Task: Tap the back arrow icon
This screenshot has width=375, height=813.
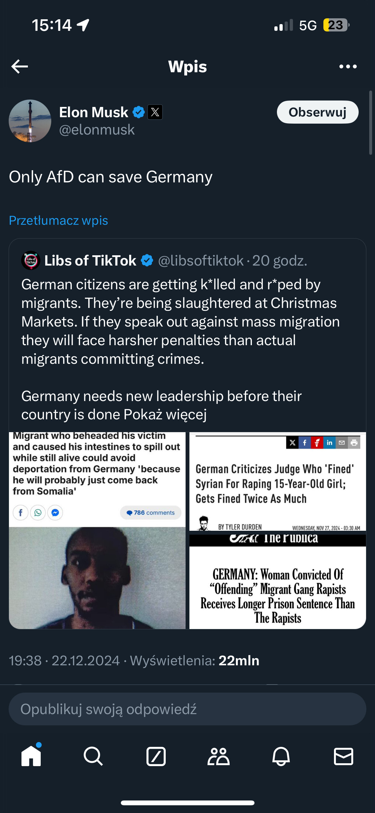Action: click(20, 66)
